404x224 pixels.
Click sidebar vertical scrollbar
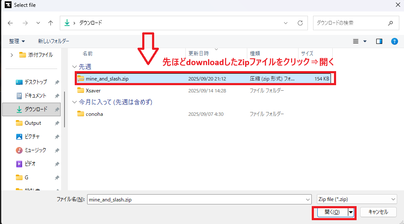pos(64,109)
